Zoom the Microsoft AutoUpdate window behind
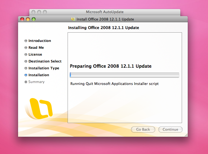Image resolution: width=208 pixels, height=154 pixels. [x=45, y=12]
